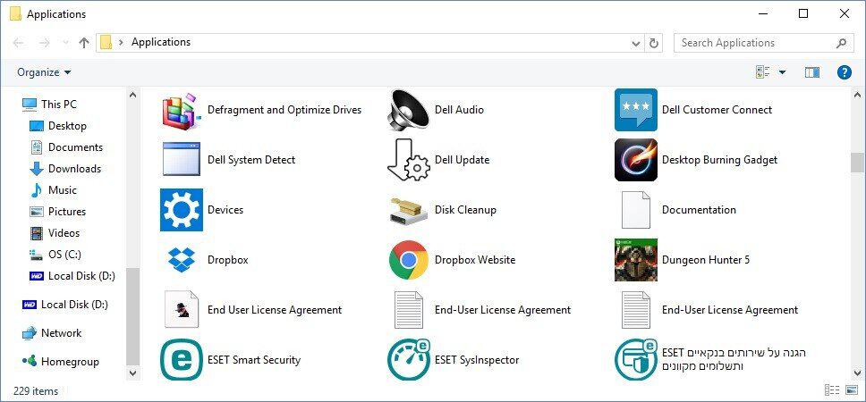866x402 pixels.
Task: Click the Applications address bar path
Action: click(161, 42)
